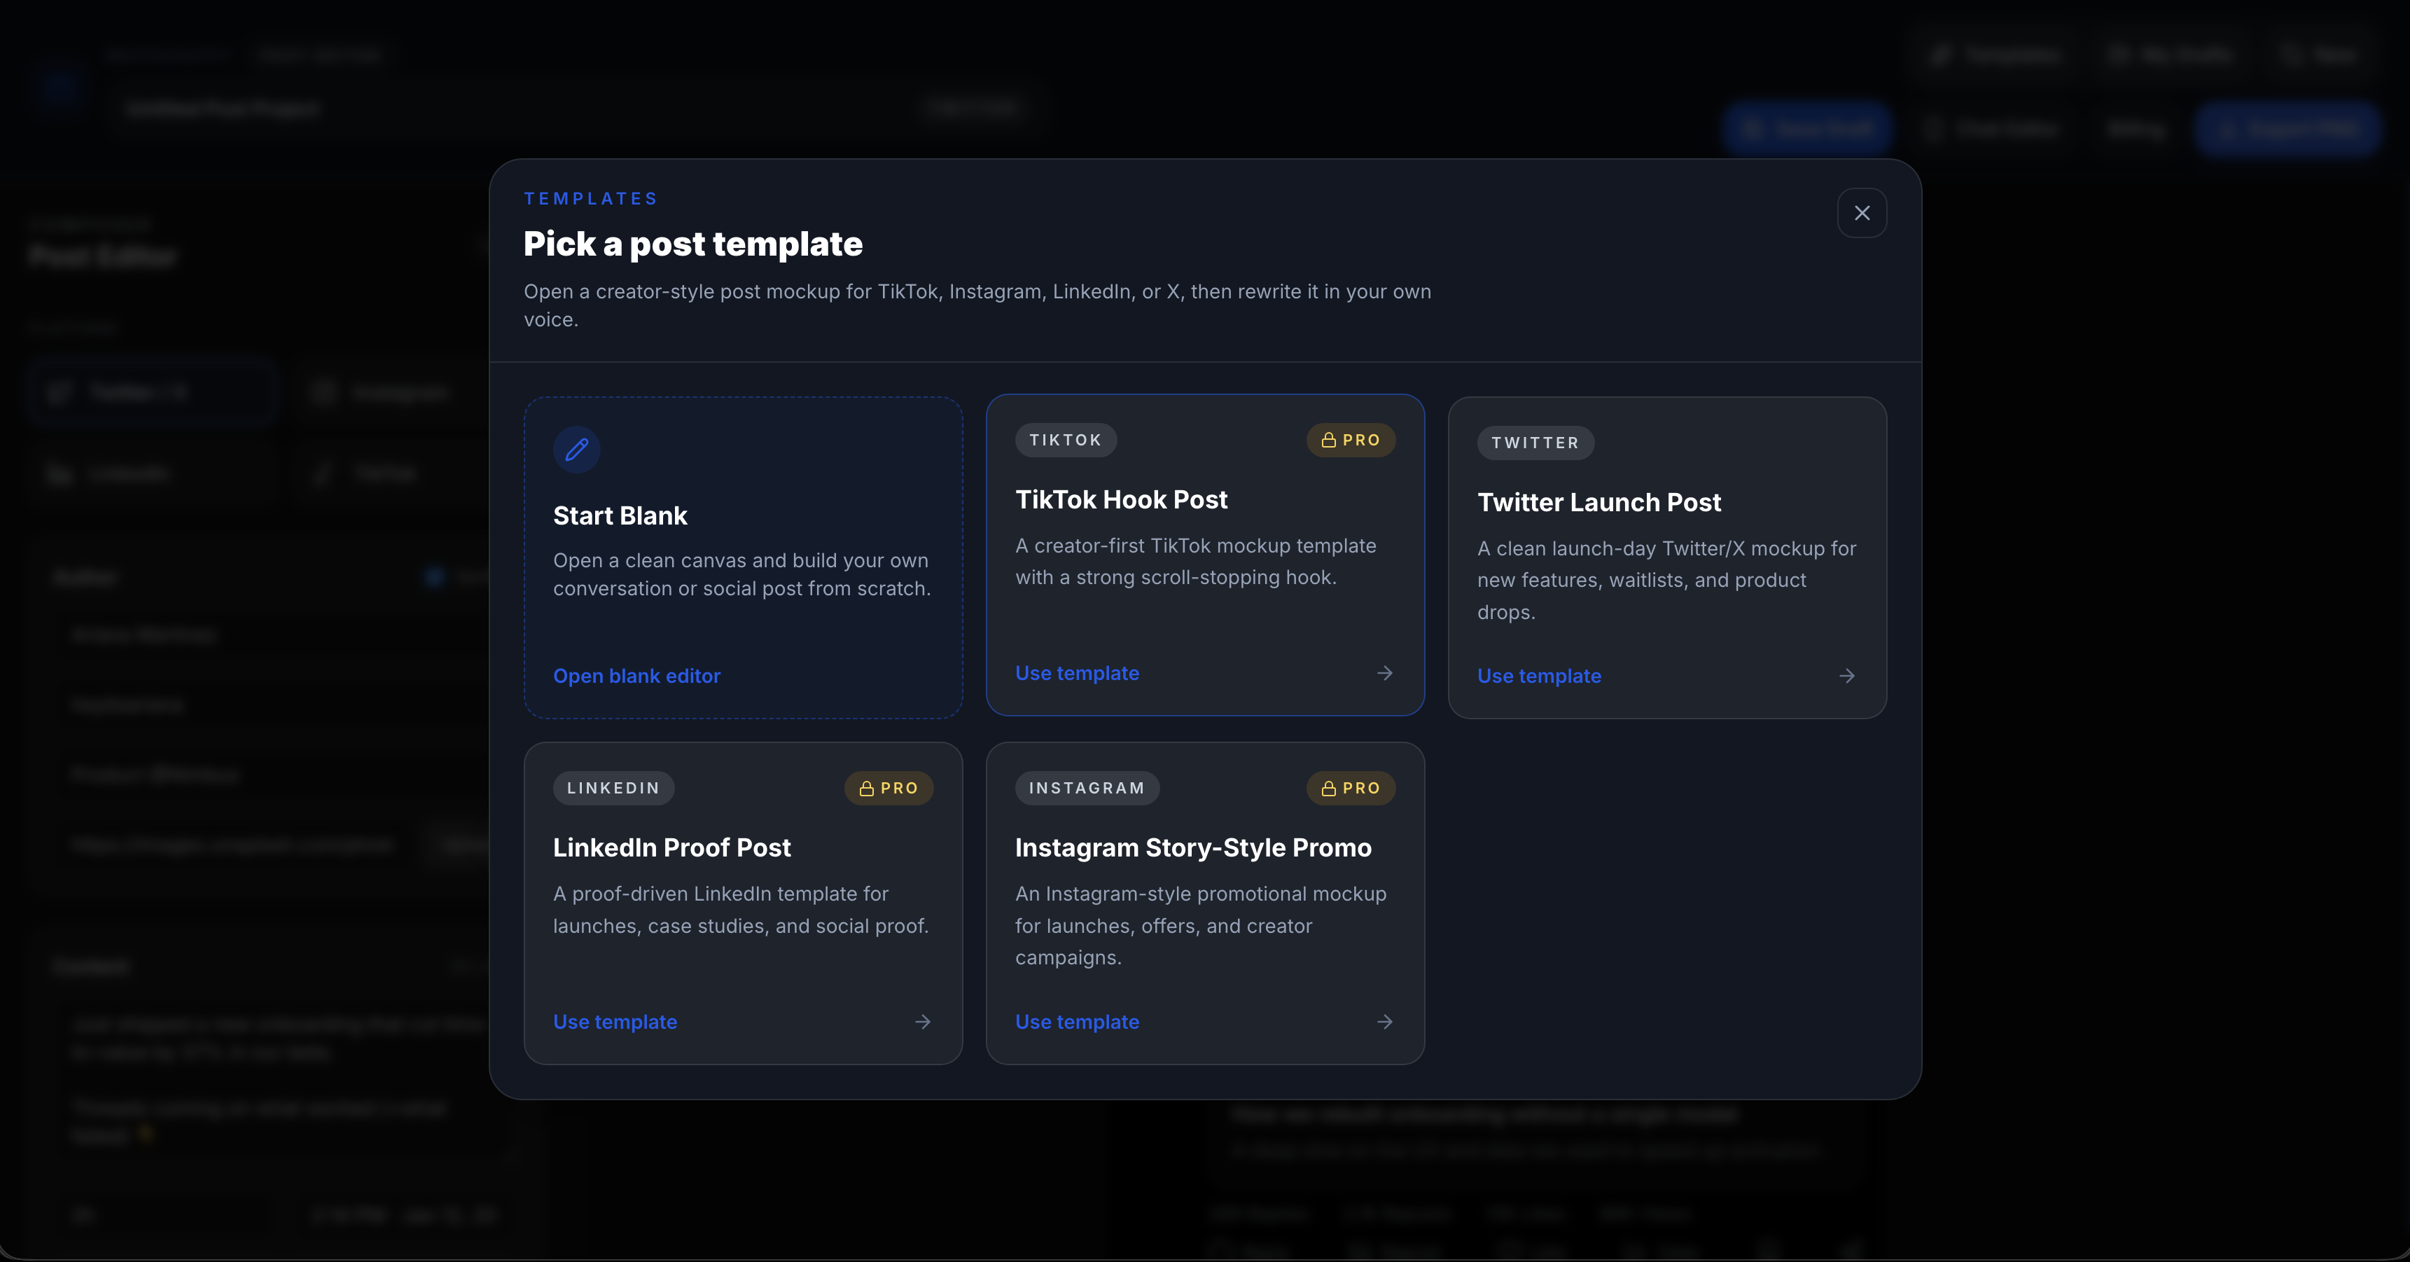Viewport: 2410px width, 1262px height.
Task: Click the INSTAGRAM platform tag
Action: (1086, 788)
